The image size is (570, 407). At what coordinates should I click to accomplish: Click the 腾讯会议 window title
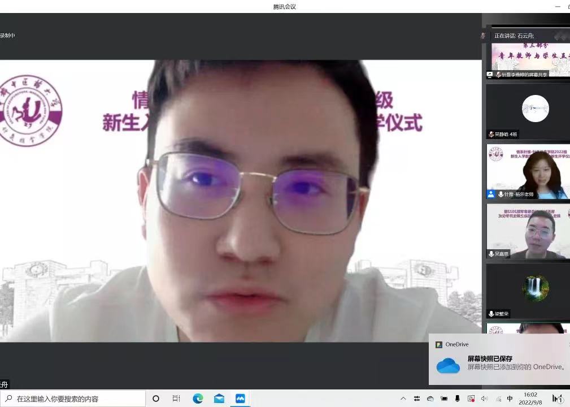tap(285, 7)
